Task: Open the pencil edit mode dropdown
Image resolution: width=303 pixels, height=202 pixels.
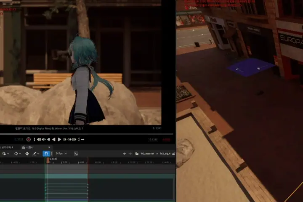Action: point(36,154)
